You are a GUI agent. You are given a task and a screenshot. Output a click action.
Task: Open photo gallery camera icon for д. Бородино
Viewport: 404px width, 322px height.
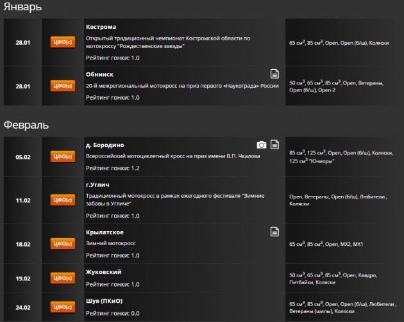tap(262, 145)
